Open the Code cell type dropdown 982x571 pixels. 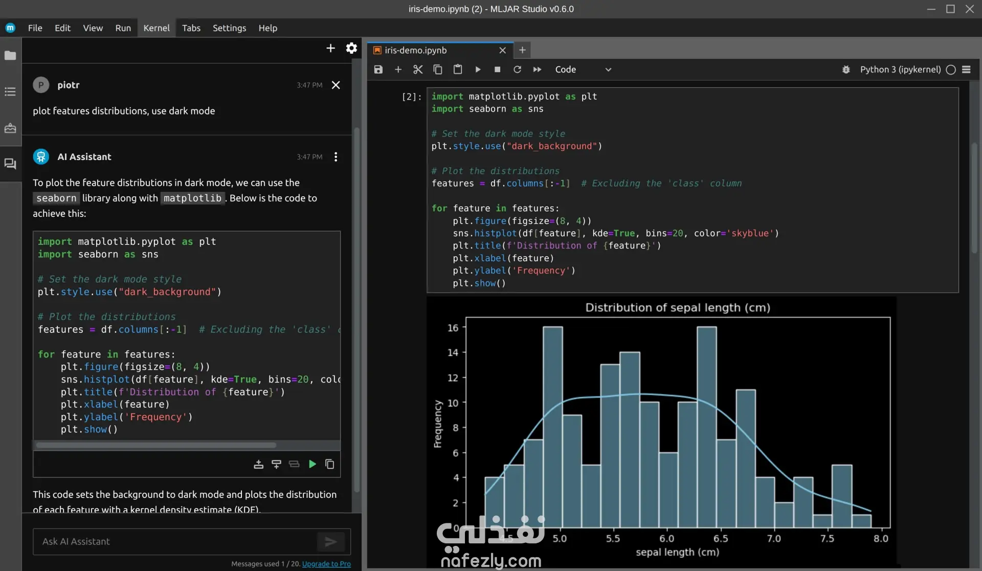click(583, 70)
